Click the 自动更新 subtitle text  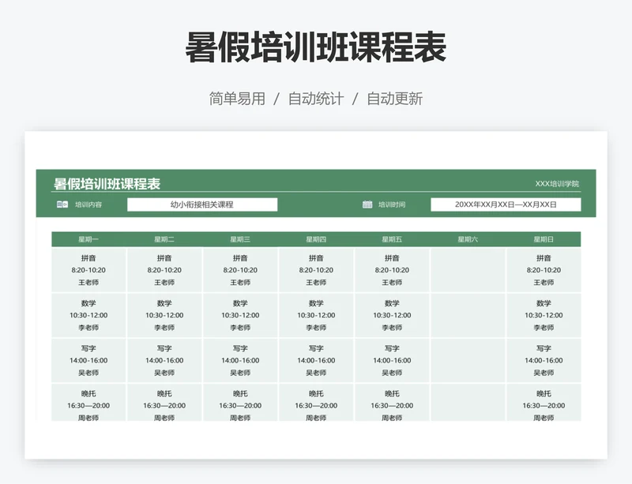[394, 99]
